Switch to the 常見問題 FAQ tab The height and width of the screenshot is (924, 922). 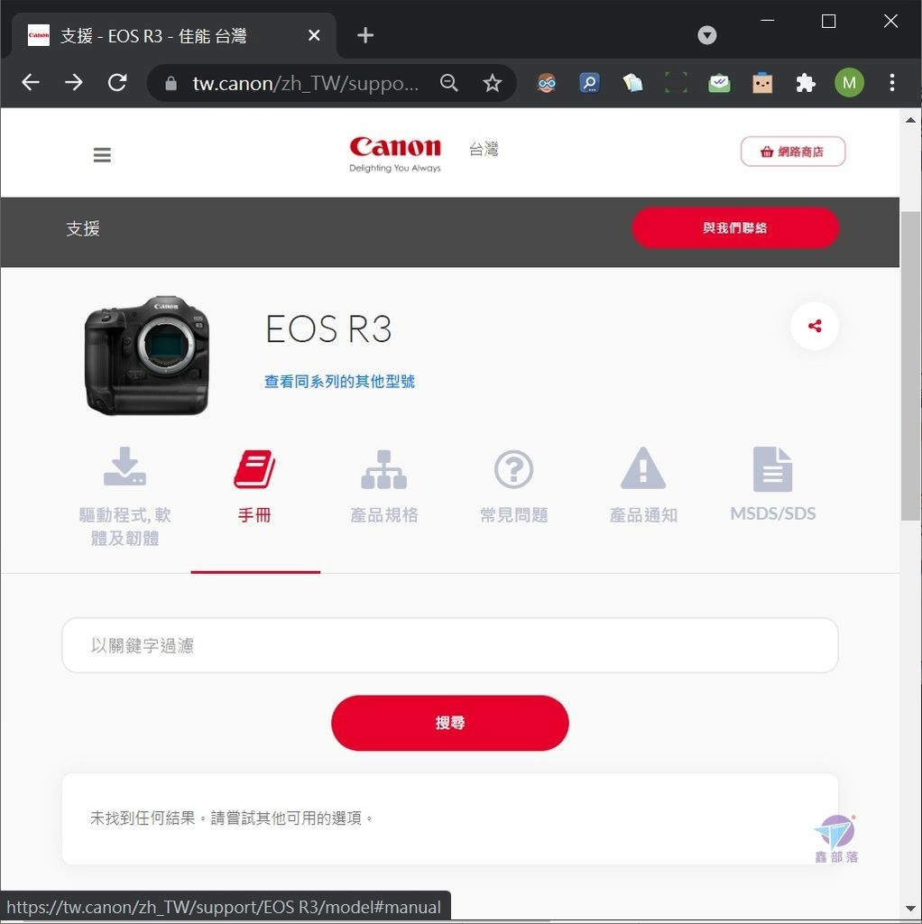pos(513,486)
